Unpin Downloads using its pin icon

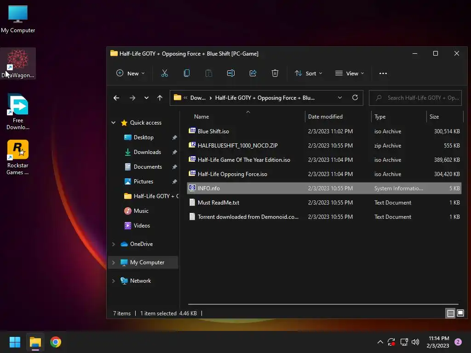[174, 152]
